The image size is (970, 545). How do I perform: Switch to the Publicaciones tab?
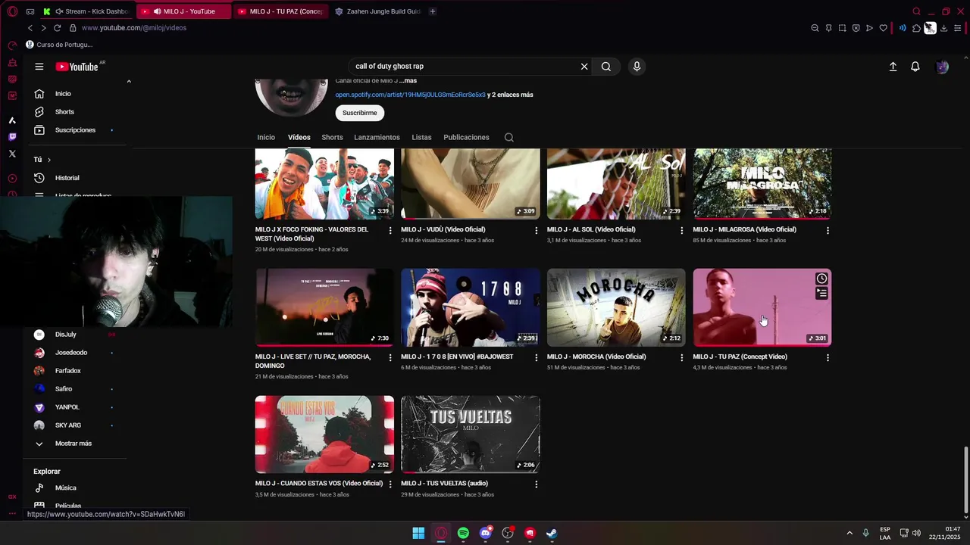(466, 138)
